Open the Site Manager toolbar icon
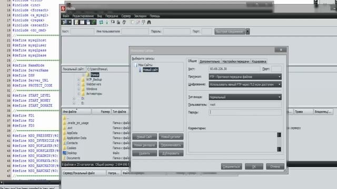 point(65,22)
